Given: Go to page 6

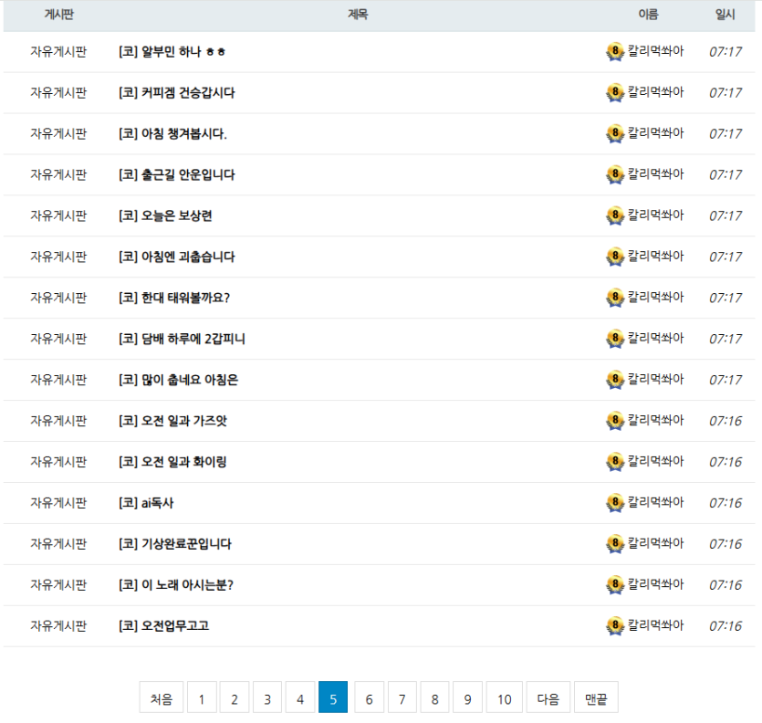Looking at the screenshot, I should coord(370,697).
